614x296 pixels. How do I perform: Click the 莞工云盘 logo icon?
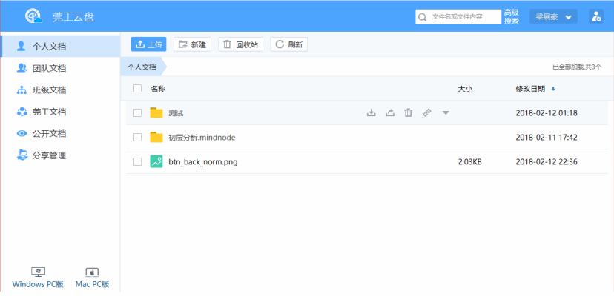(33, 16)
